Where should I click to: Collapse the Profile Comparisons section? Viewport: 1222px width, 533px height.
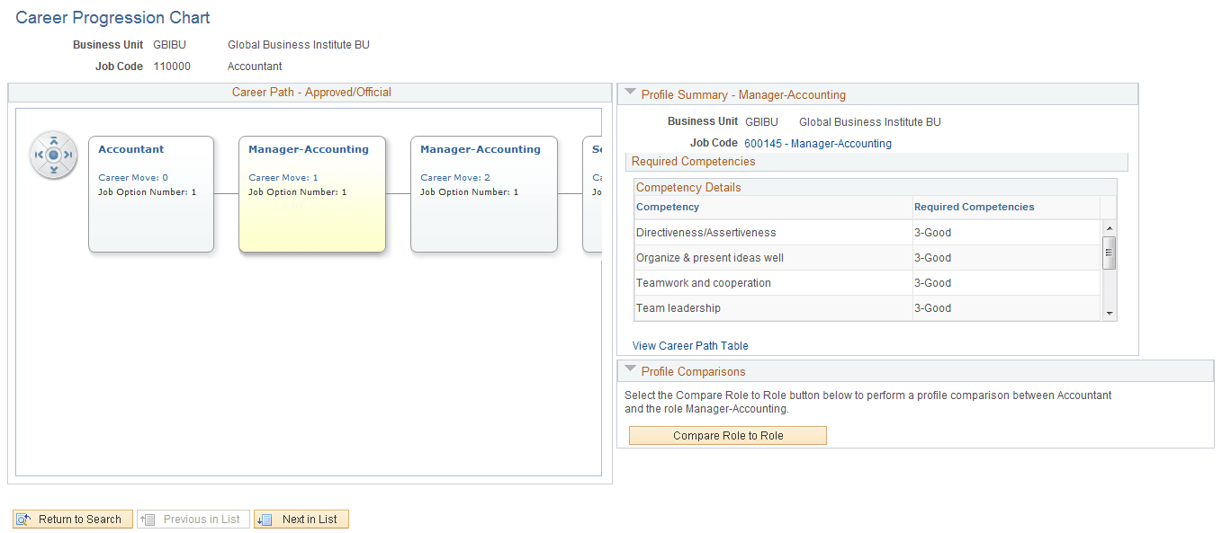[630, 369]
